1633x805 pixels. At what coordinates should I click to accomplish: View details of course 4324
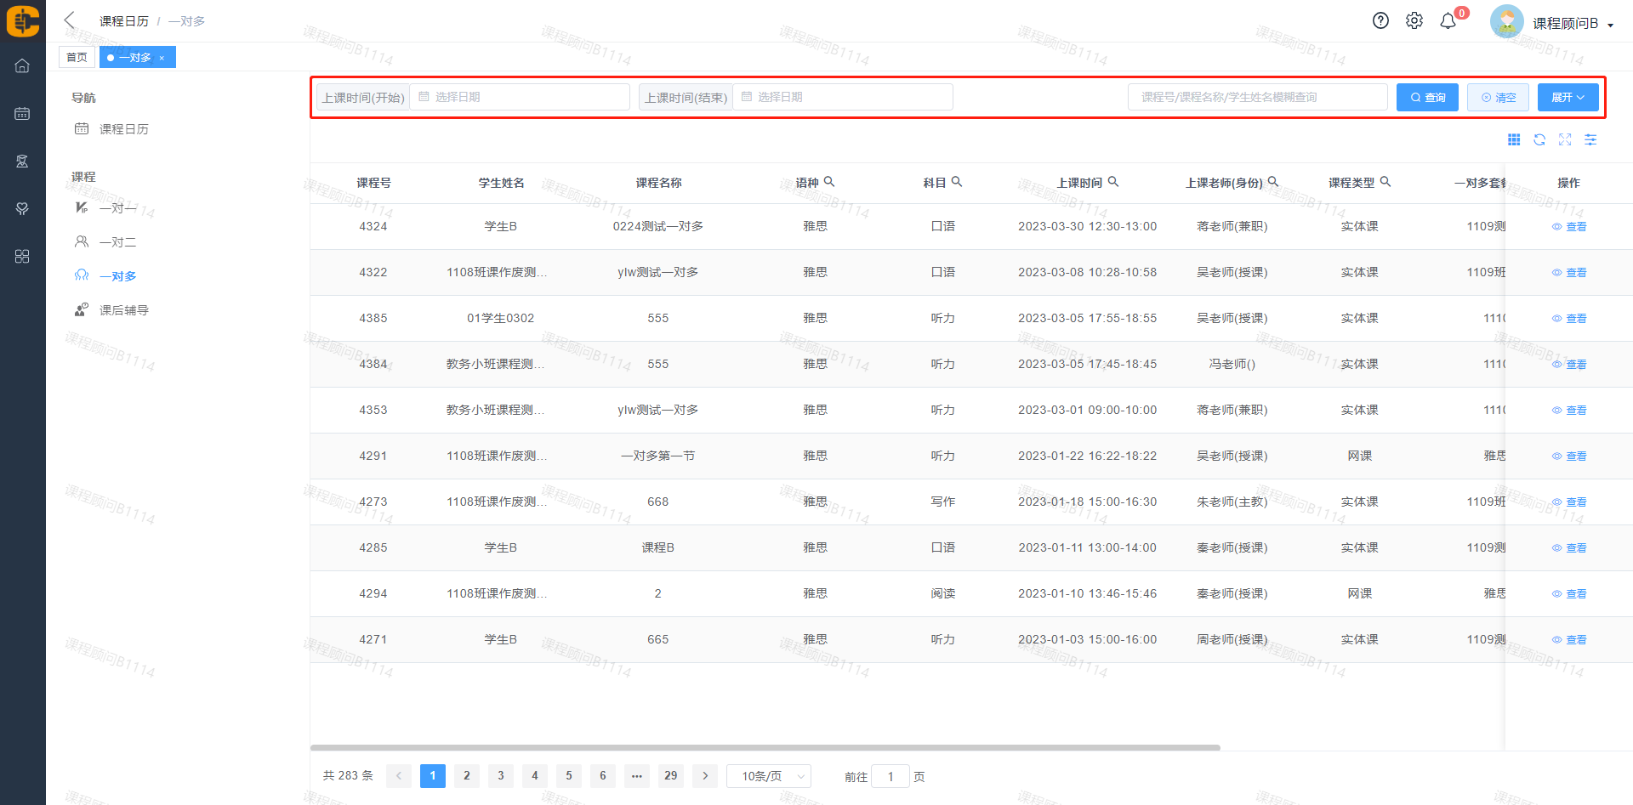click(x=1569, y=227)
